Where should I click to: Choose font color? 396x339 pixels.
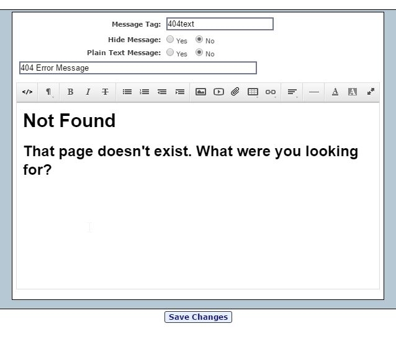(335, 92)
